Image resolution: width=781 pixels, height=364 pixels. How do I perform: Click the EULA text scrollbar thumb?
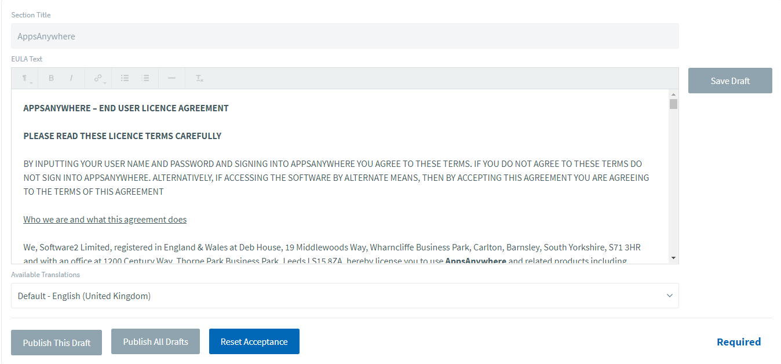tap(673, 104)
